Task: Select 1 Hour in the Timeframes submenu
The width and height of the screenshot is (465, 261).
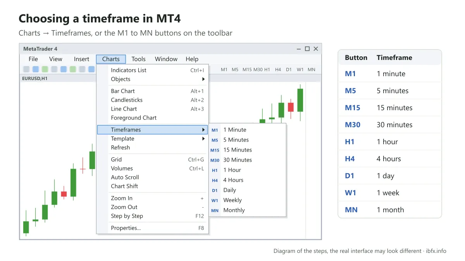Action: coord(248,170)
